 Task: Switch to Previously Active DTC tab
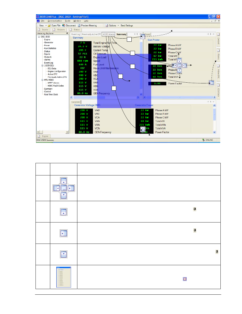click(91, 34)
